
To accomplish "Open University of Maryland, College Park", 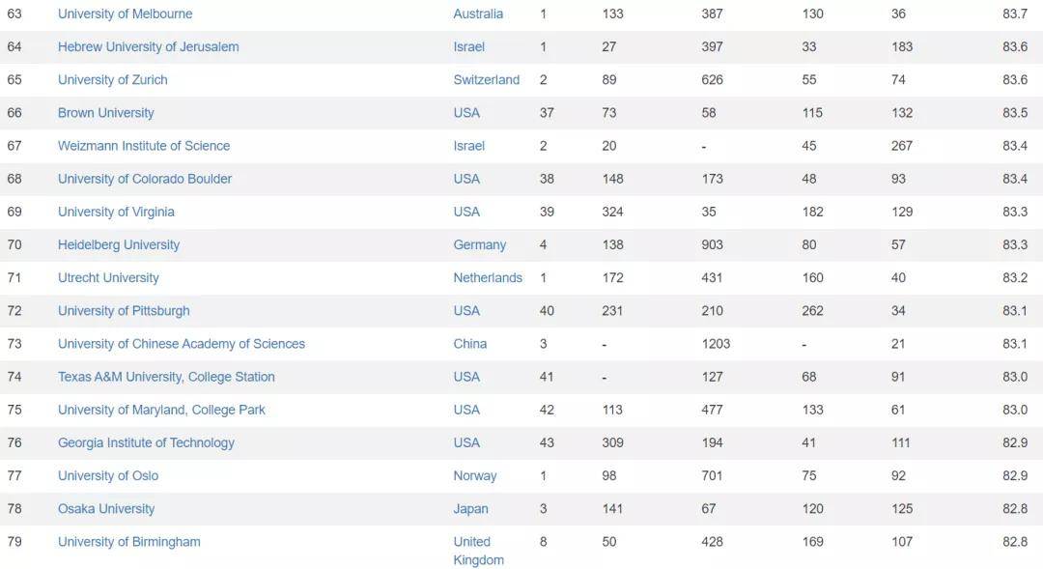I will (x=161, y=410).
